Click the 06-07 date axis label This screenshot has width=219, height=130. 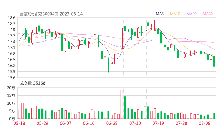65,123
